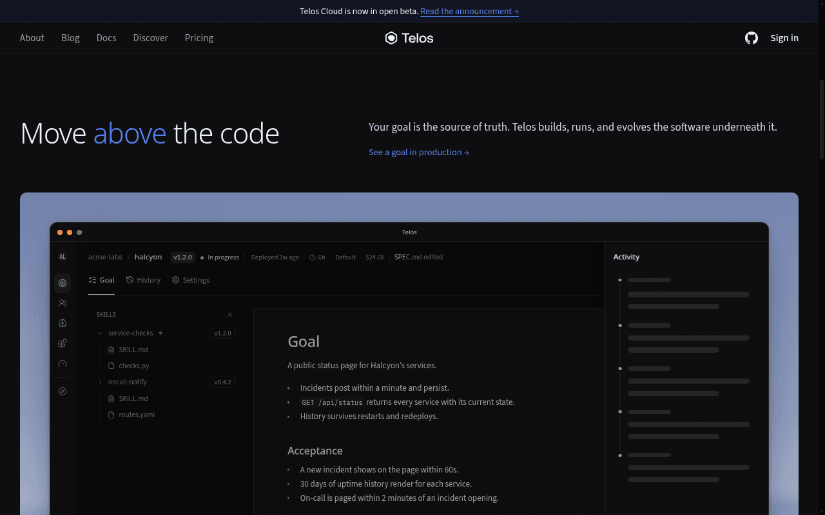Viewport: 825px width, 515px height.
Task: Open the See a goal in production link
Action: (x=419, y=153)
